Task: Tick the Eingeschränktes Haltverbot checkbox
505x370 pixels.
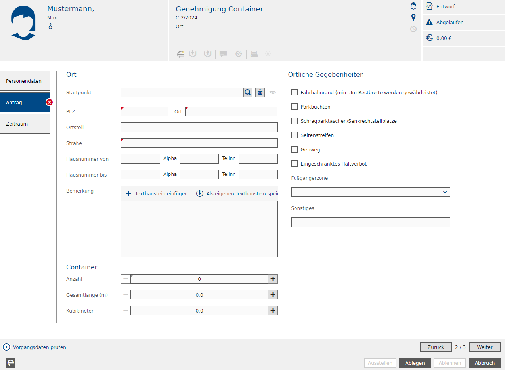Action: [295, 164]
